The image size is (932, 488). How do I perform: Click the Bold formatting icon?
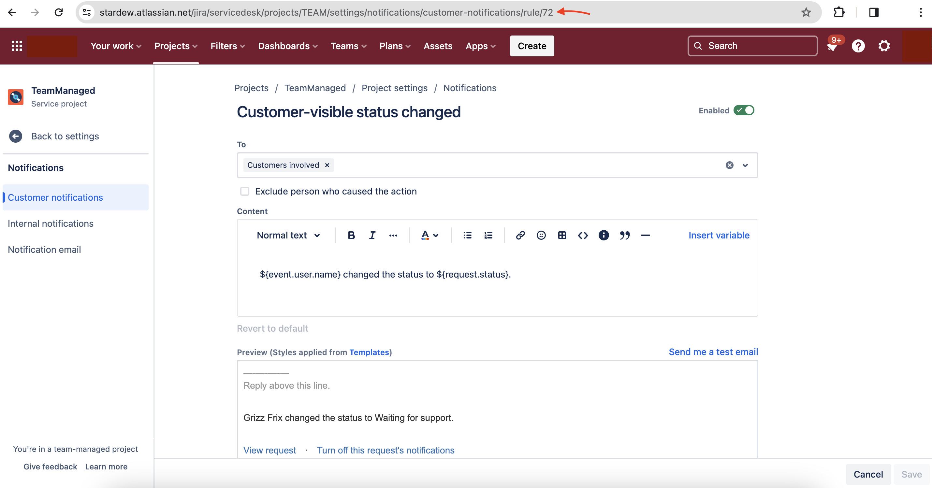[351, 235]
